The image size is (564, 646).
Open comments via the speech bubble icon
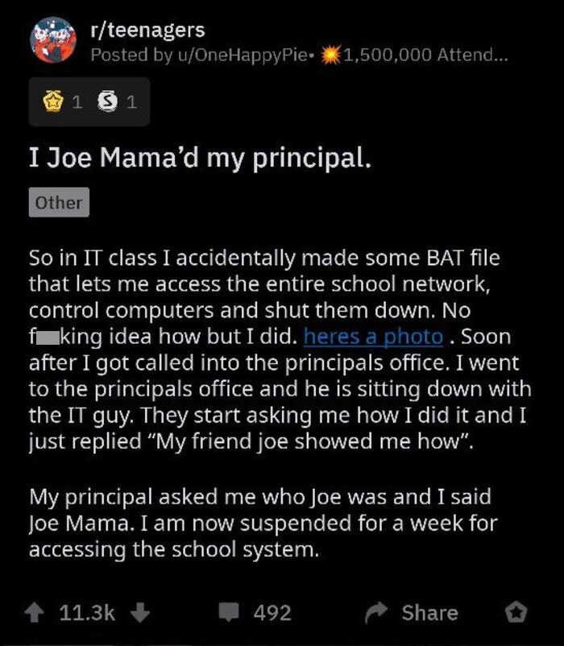pos(228,612)
